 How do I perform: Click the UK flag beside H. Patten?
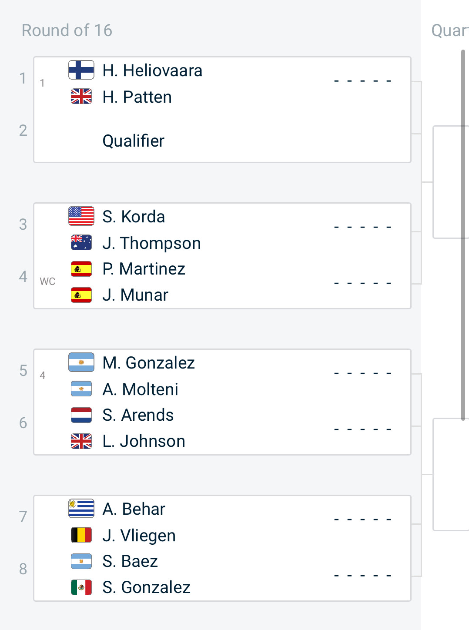[81, 97]
